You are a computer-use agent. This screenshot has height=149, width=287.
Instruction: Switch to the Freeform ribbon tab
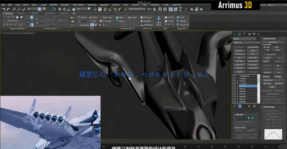coord(21,13)
